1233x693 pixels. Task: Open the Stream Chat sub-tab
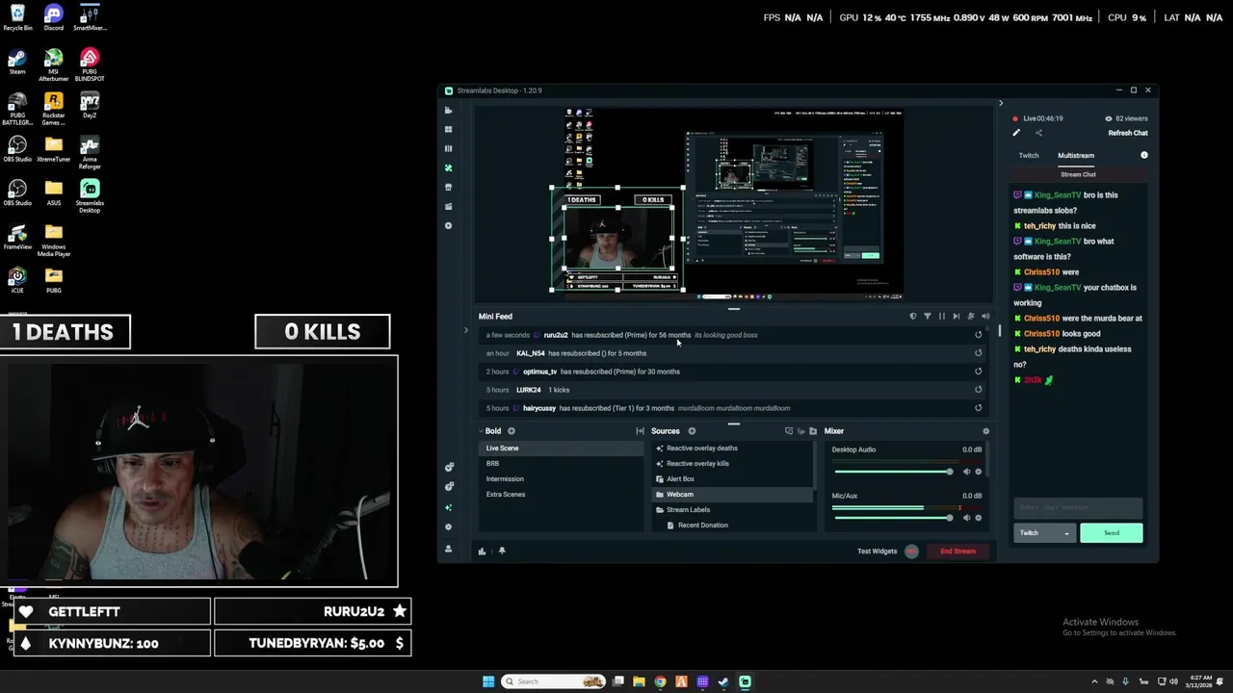click(x=1078, y=174)
